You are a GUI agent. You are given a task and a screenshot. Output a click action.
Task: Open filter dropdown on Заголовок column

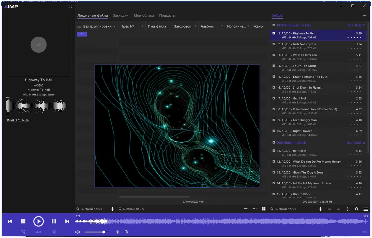[x=195, y=26]
